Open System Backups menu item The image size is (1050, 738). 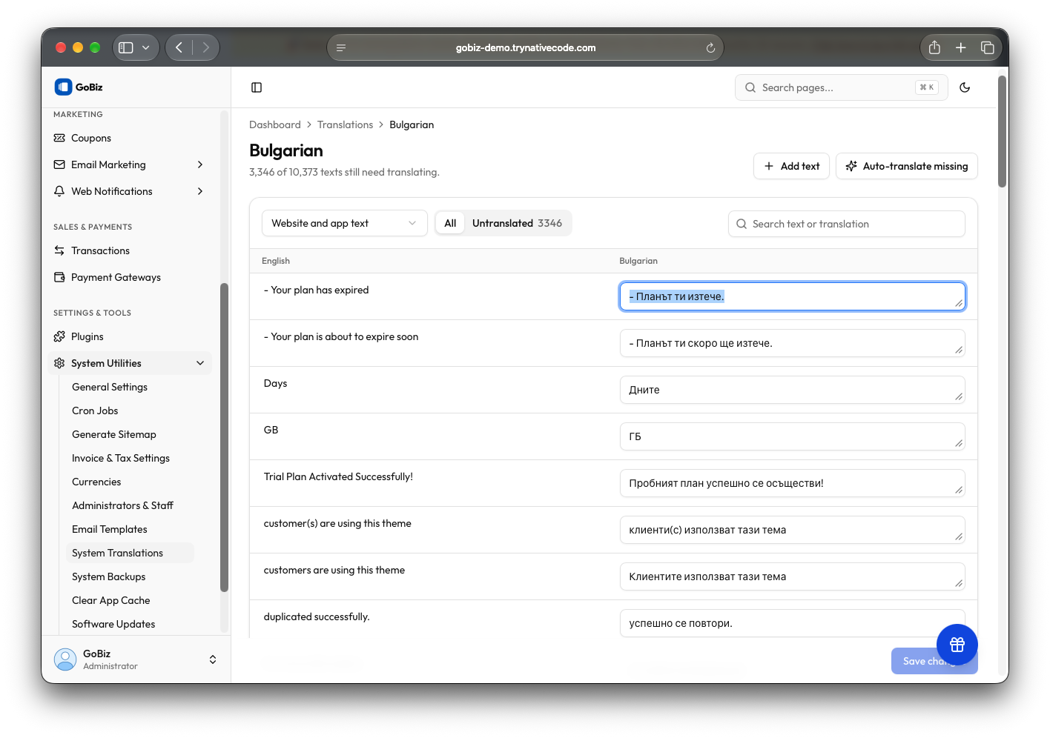click(109, 576)
